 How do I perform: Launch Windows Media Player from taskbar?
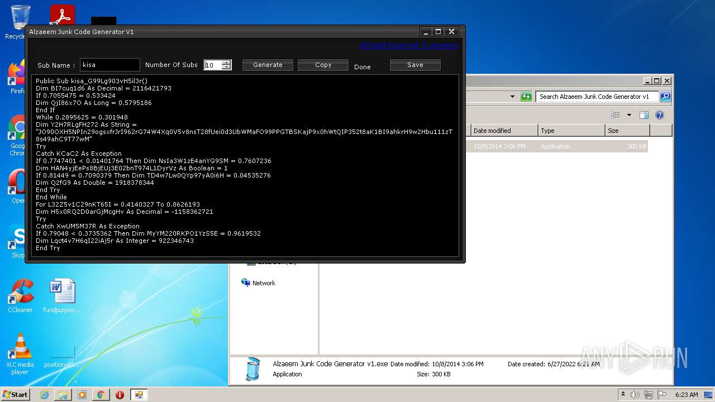coord(82,395)
